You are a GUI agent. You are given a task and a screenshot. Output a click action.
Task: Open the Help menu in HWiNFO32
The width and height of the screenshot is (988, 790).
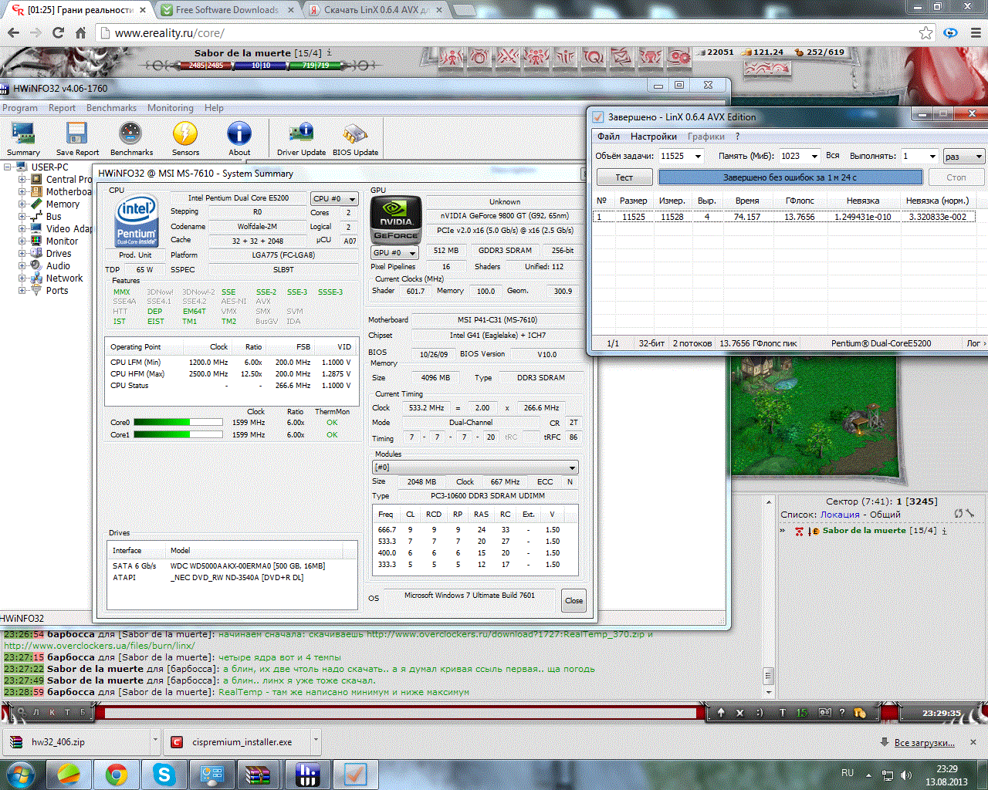[x=214, y=108]
